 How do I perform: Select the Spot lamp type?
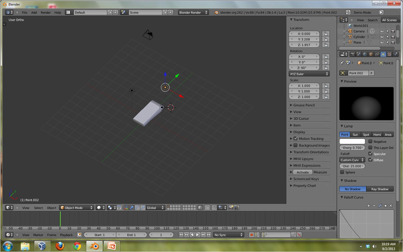[366, 135]
